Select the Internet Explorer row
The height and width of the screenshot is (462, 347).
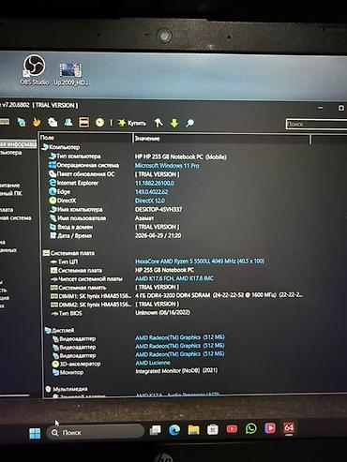[x=74, y=183]
